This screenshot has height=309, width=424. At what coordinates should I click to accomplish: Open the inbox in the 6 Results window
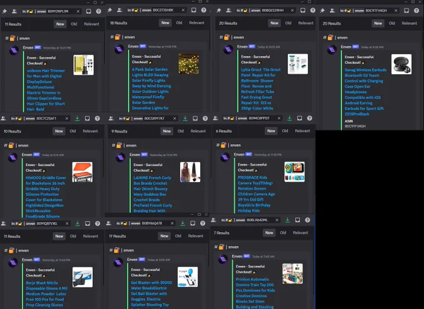pos(300,118)
